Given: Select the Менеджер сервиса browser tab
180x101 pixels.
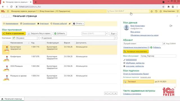Looking at the screenshot, I should 17,2.
